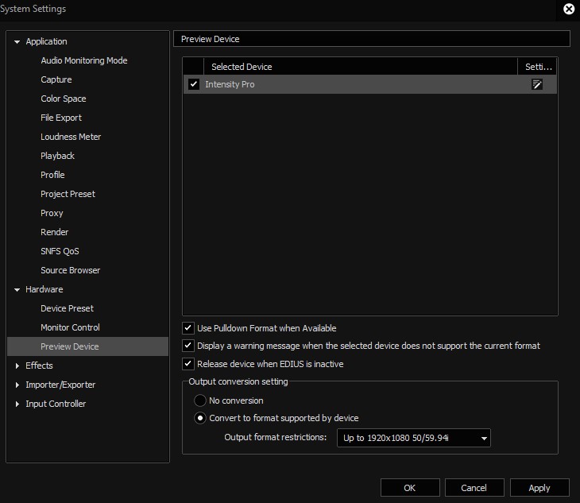This screenshot has height=503, width=580.
Task: Select Color Space in the tree
Action: pos(64,99)
